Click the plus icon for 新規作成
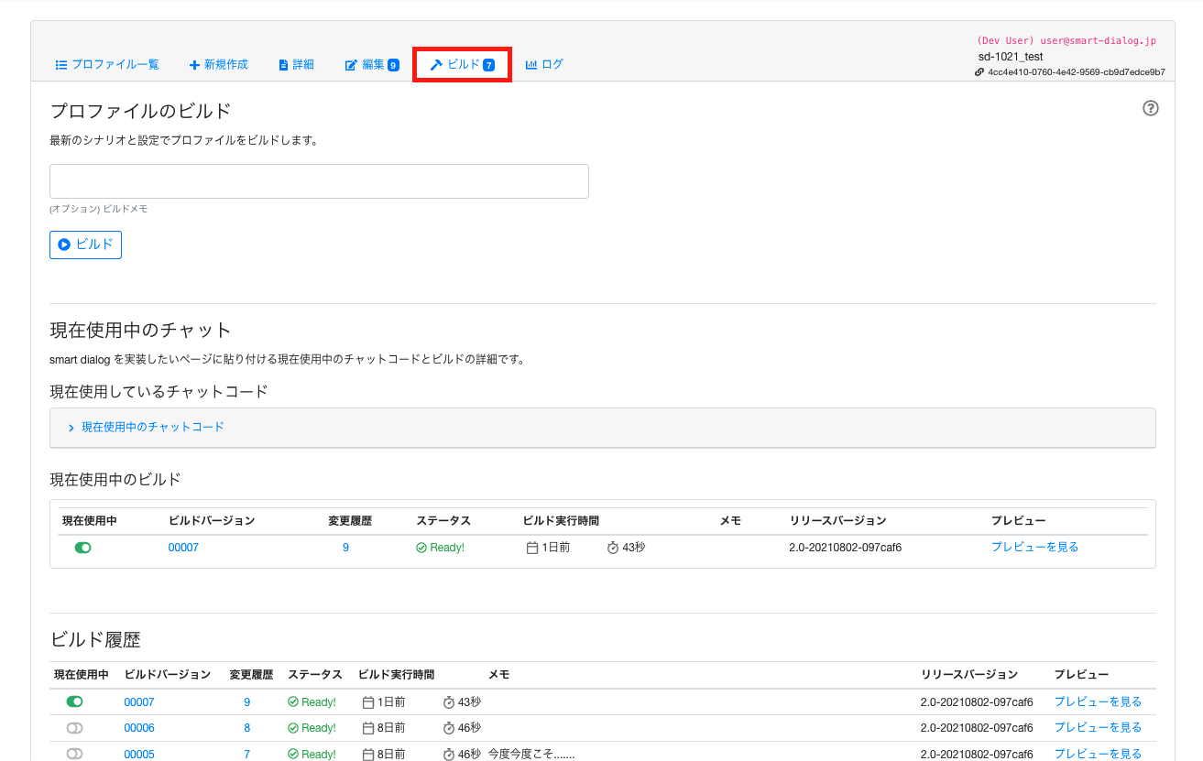The width and height of the screenshot is (1203, 761). click(194, 65)
